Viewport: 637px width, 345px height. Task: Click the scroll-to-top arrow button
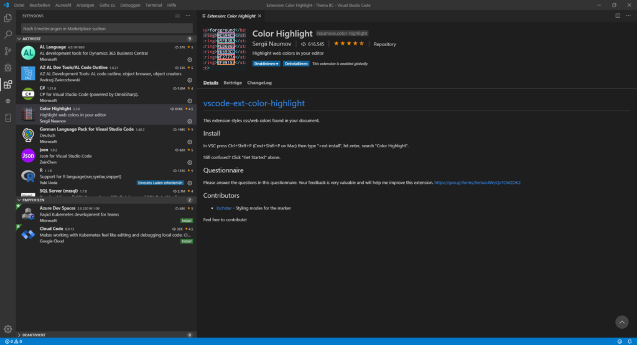coord(621,322)
